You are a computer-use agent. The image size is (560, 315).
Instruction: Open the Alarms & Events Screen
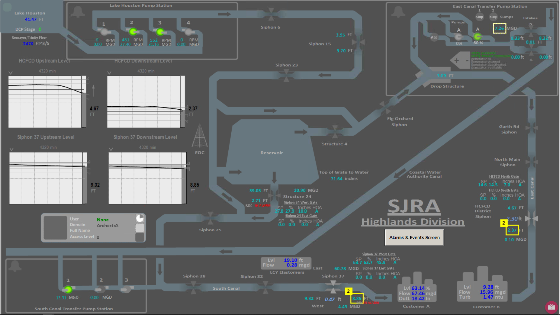click(414, 237)
